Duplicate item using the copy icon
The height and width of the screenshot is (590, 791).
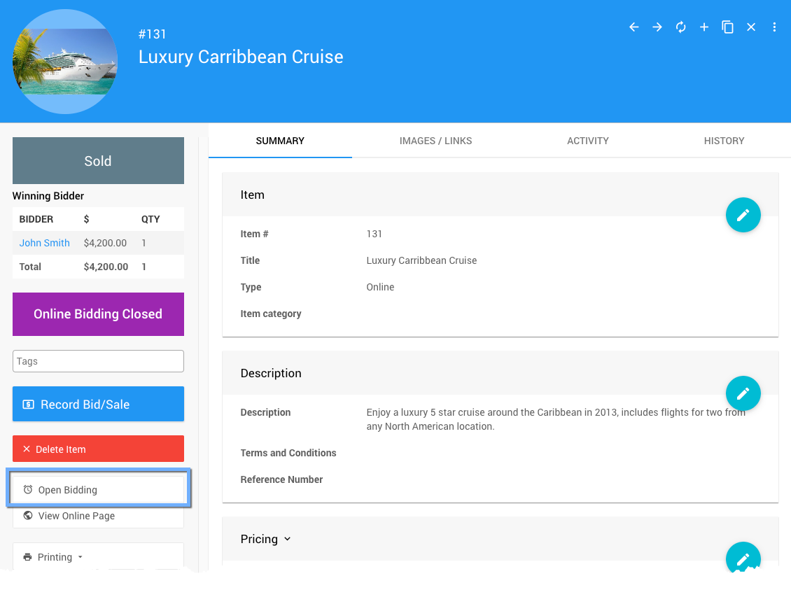pyautogui.click(x=728, y=27)
